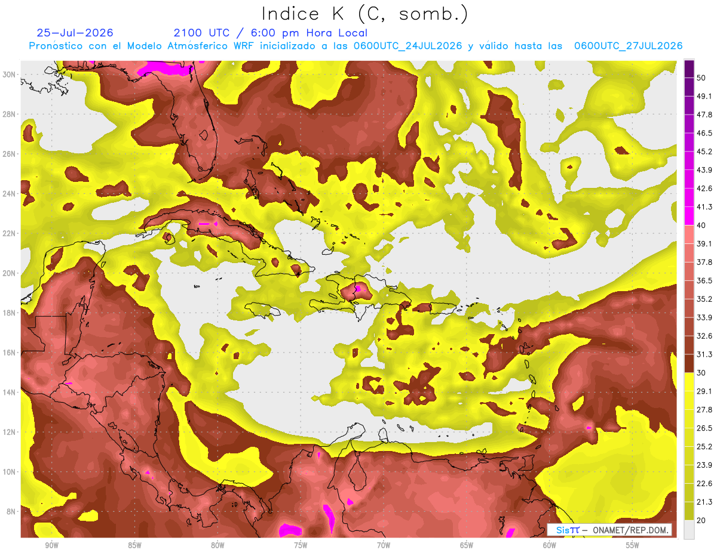Click the colorbar value '29.1'
Viewport: 717px width, 553px height.
(704, 391)
